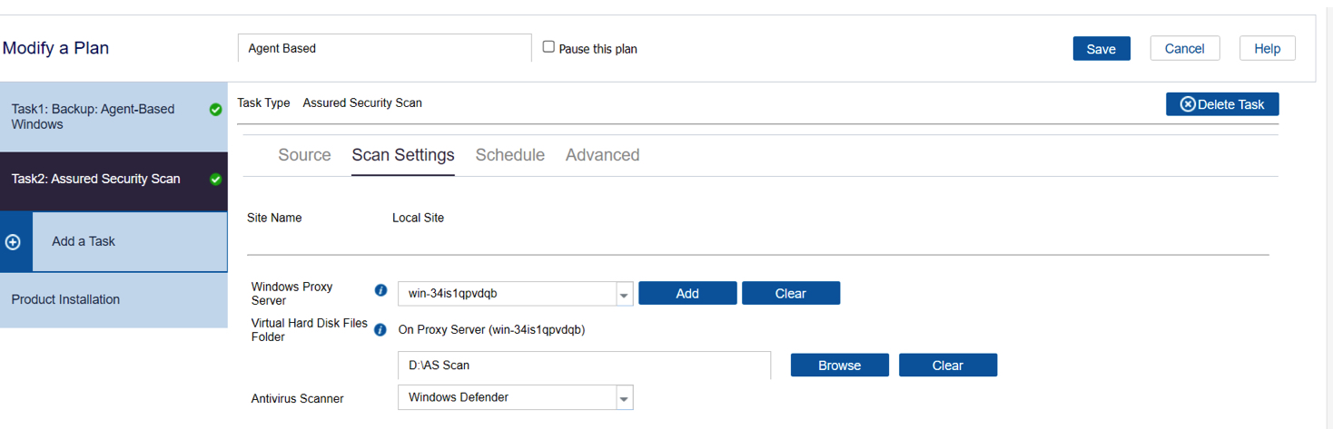Click the plus icon next to Add a Task
The image size is (1333, 429).
tap(14, 242)
